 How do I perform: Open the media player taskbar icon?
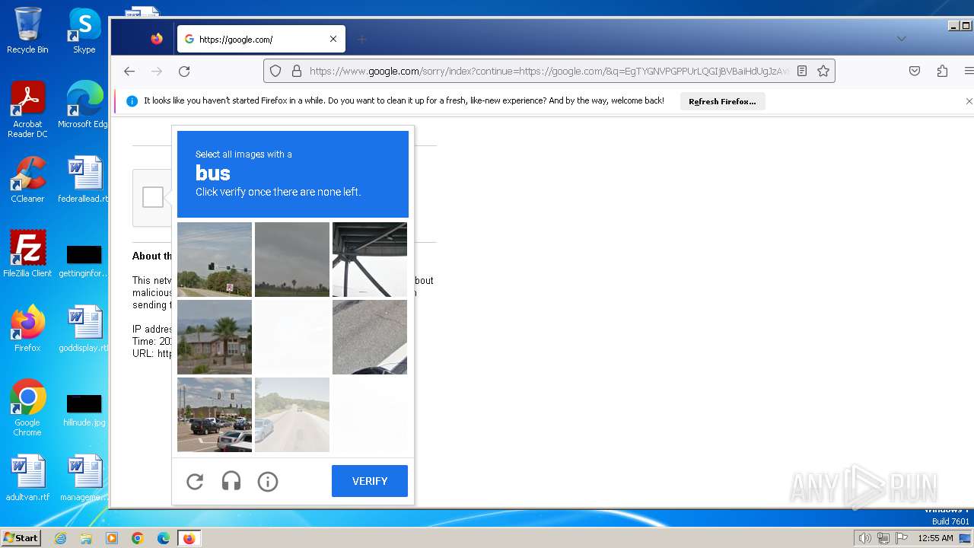point(112,538)
